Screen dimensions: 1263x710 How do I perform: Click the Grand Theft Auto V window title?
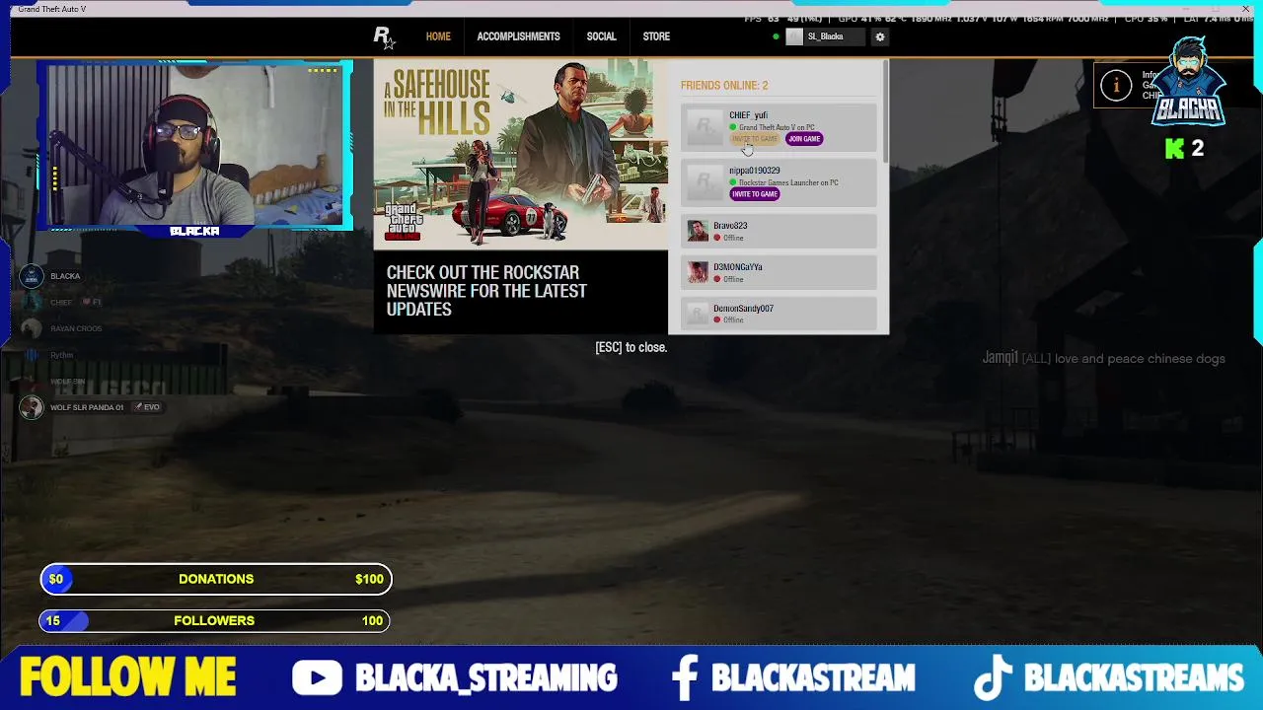pos(51,9)
